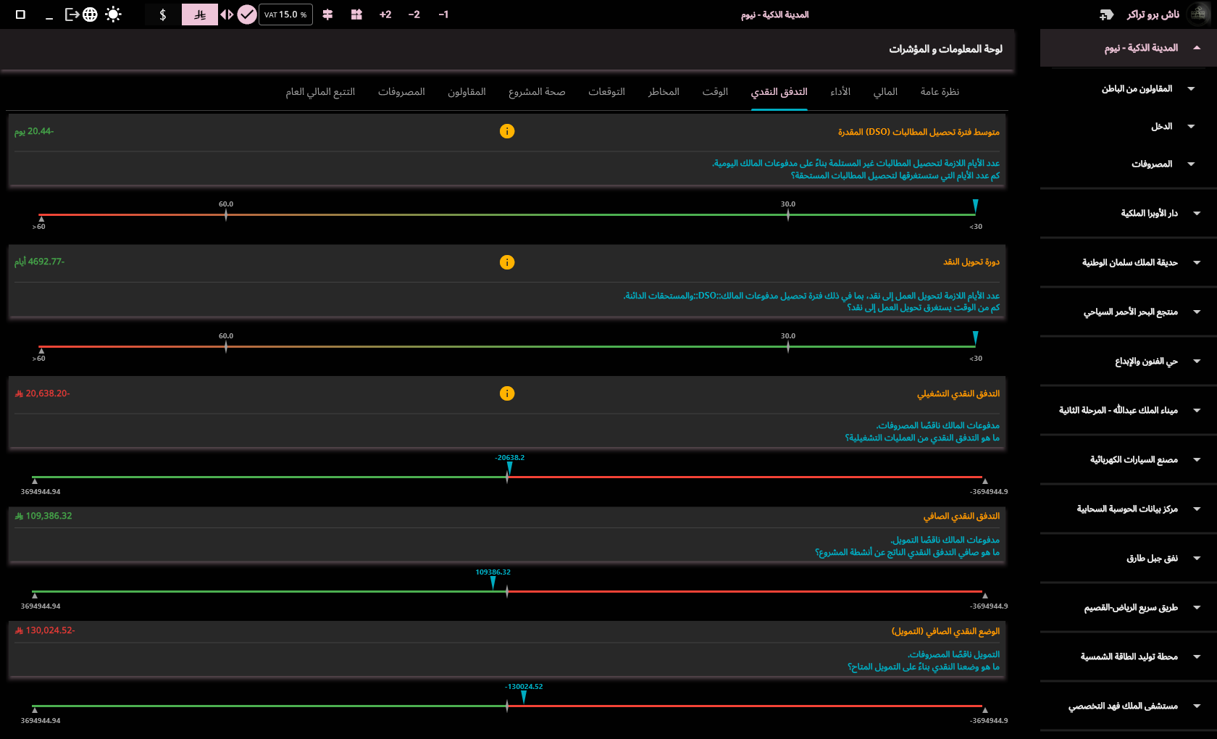Click the -130,024.52 net cash position value

pyautogui.click(x=45, y=630)
